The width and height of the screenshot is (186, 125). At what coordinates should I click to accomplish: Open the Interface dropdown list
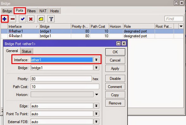click(96, 60)
